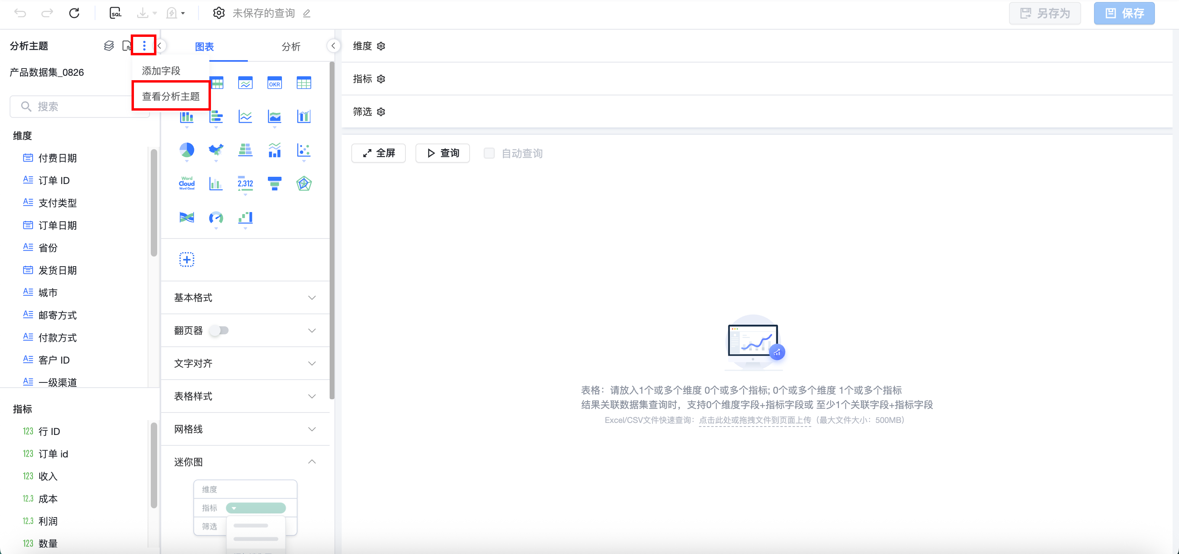The image size is (1179, 554).
Task: Select the OKR chart icon
Action: [x=275, y=83]
